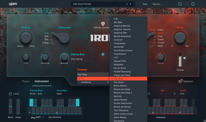Image resolution: width=206 pixels, height=122 pixels.
Task: Choose Pop Guitar effect
Action: coord(128,82)
